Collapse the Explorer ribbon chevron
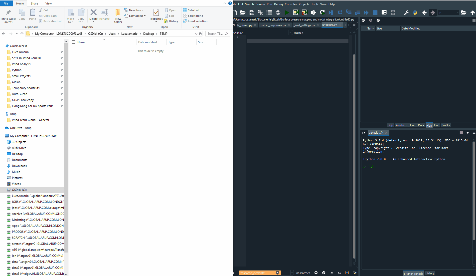 click(x=224, y=3)
